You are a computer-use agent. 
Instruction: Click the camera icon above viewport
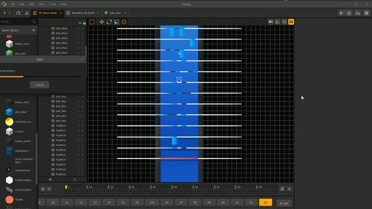pos(270,22)
